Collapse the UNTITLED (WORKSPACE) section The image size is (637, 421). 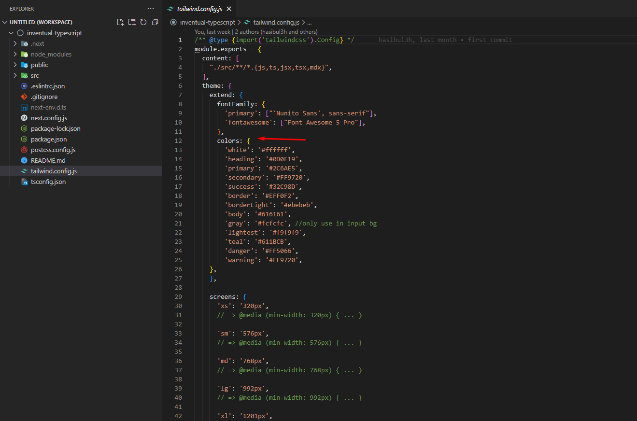click(5, 22)
